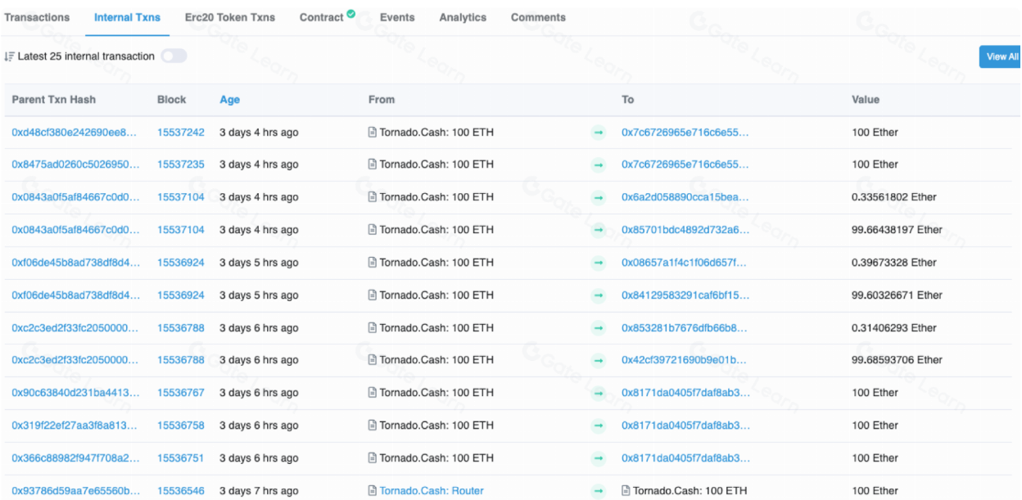Screen dimensions: 1022x500
Task: Open the Erc20 Token Txns tab
Action: 229,17
